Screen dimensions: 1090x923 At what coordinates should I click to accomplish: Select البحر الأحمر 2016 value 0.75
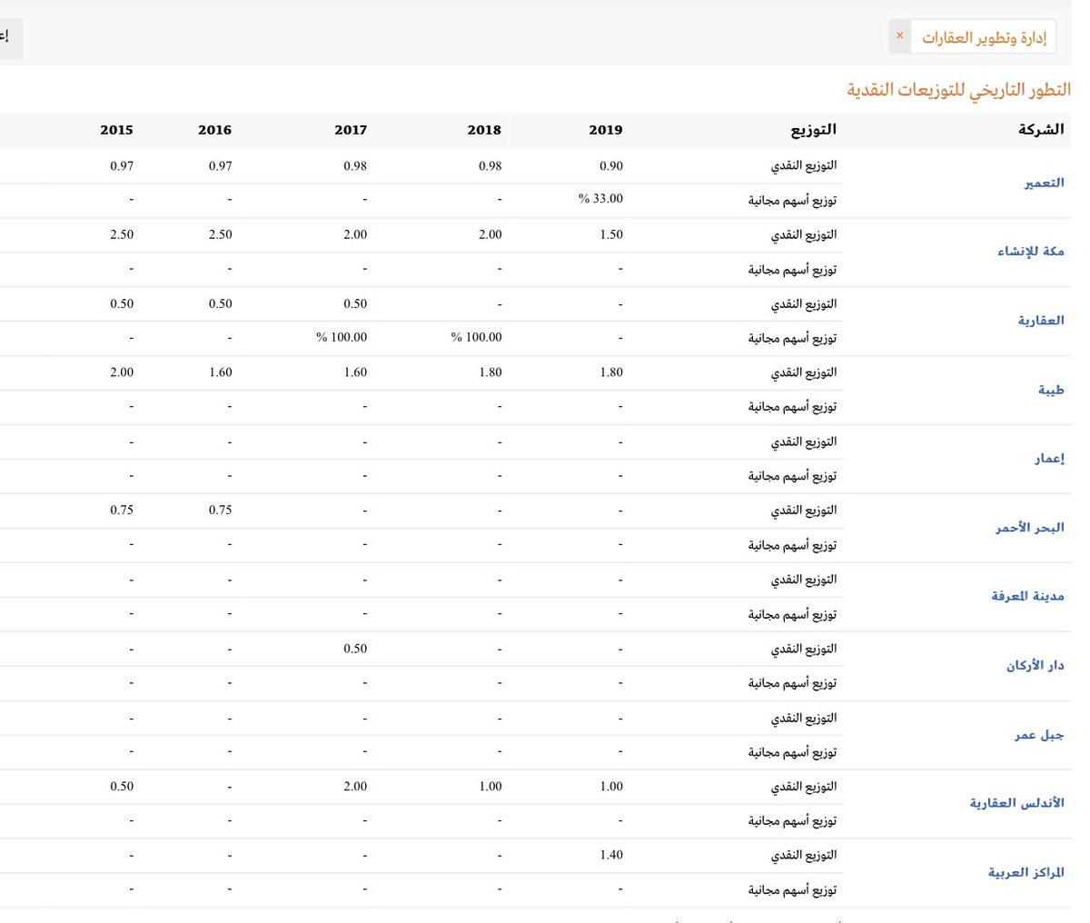click(x=220, y=511)
